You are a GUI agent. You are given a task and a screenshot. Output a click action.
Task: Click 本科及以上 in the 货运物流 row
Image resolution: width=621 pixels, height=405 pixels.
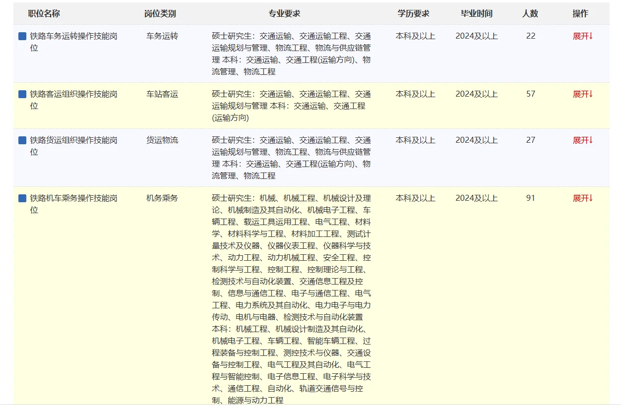tap(415, 140)
